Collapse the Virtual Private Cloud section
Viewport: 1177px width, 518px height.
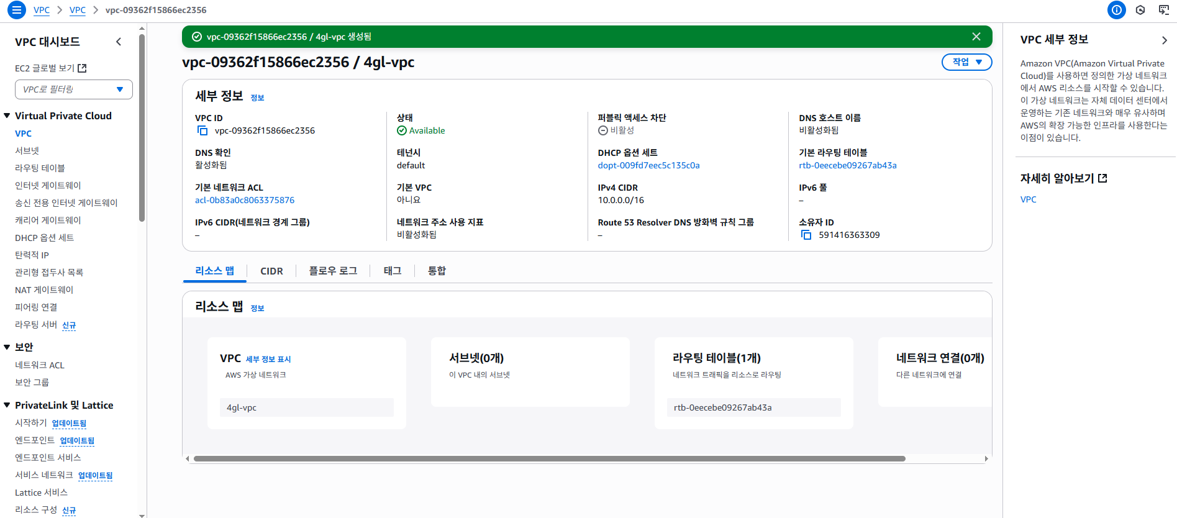[x=7, y=116]
